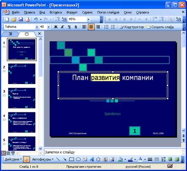Open line style options
This screenshot has width=187, height=171.
click(x=150, y=159)
